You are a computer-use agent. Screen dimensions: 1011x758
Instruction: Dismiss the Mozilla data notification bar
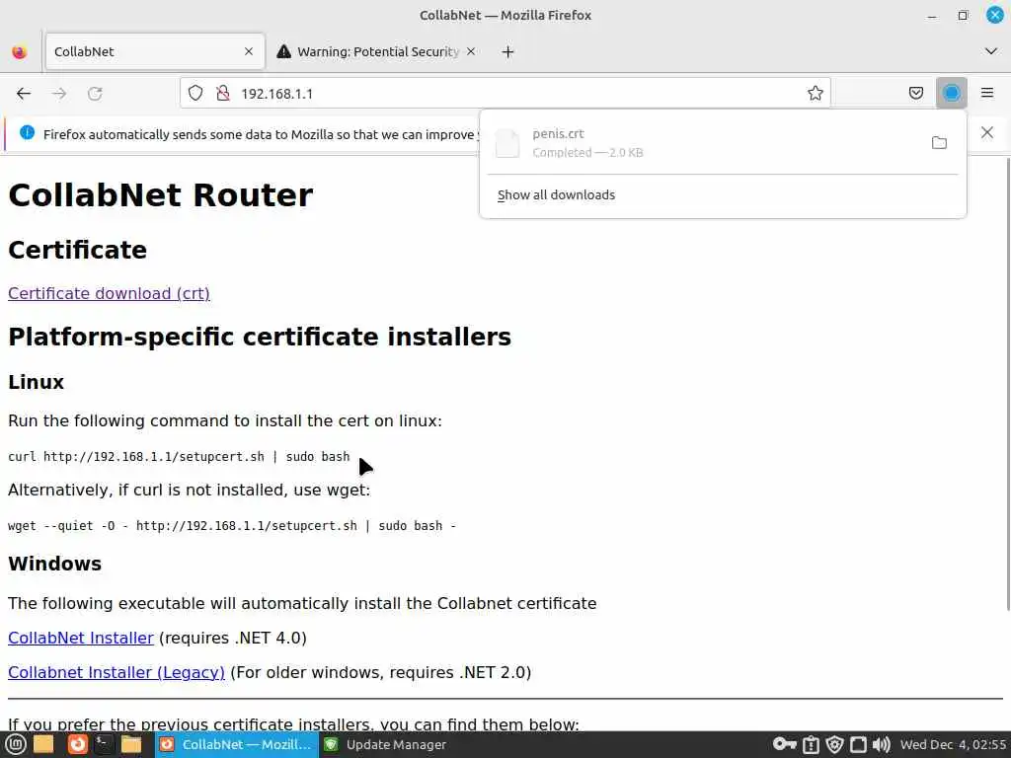986,133
